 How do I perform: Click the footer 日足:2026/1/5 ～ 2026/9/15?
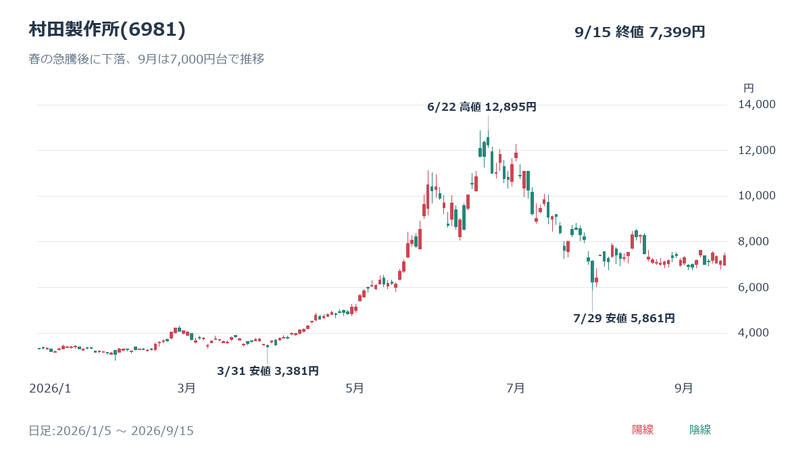[x=112, y=431]
